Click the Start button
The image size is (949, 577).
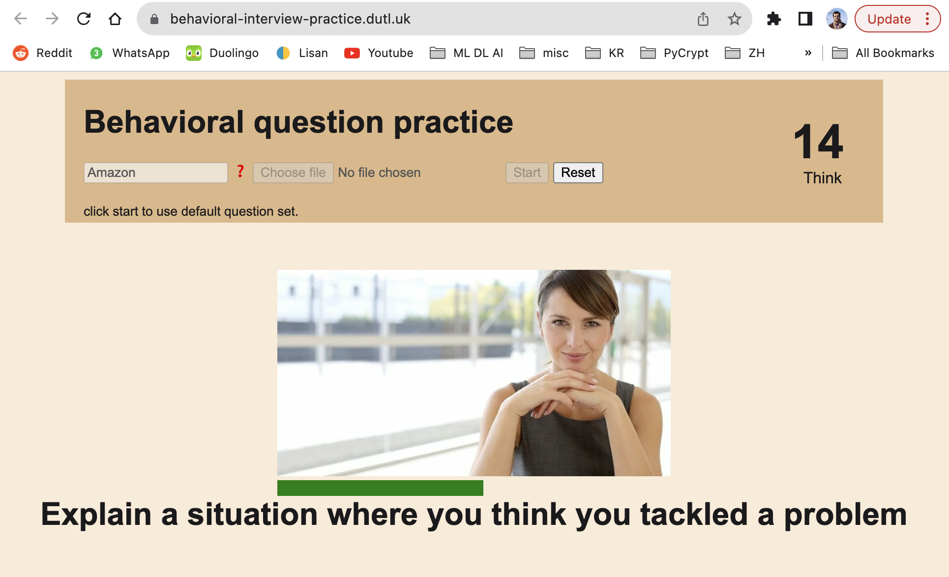coord(528,173)
